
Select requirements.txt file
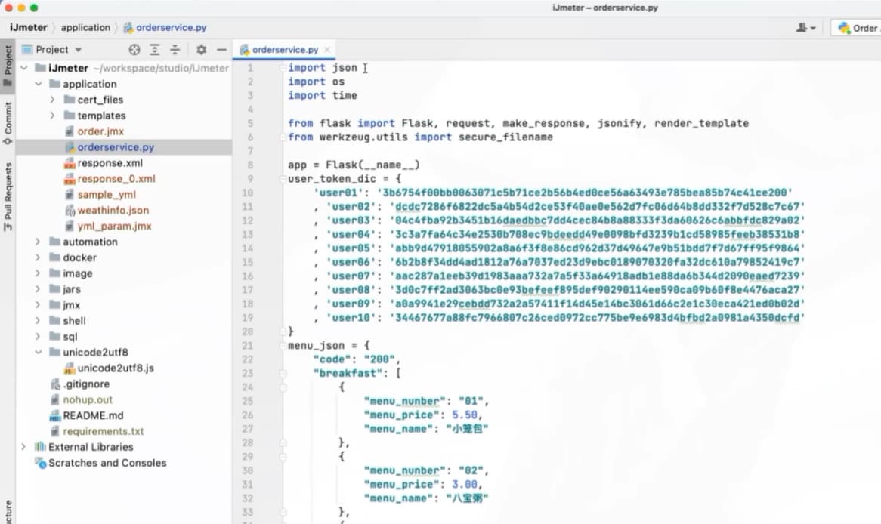(104, 431)
